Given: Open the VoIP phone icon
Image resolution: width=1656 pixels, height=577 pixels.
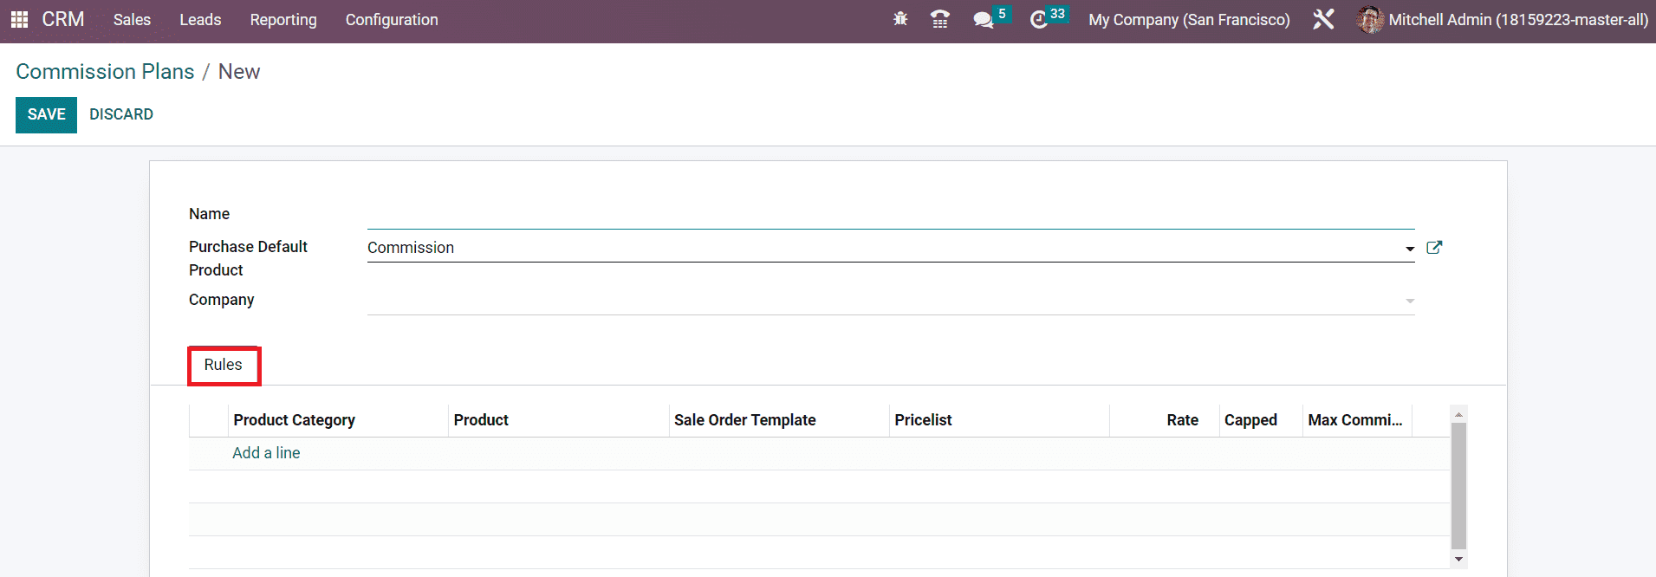Looking at the screenshot, I should (939, 19).
